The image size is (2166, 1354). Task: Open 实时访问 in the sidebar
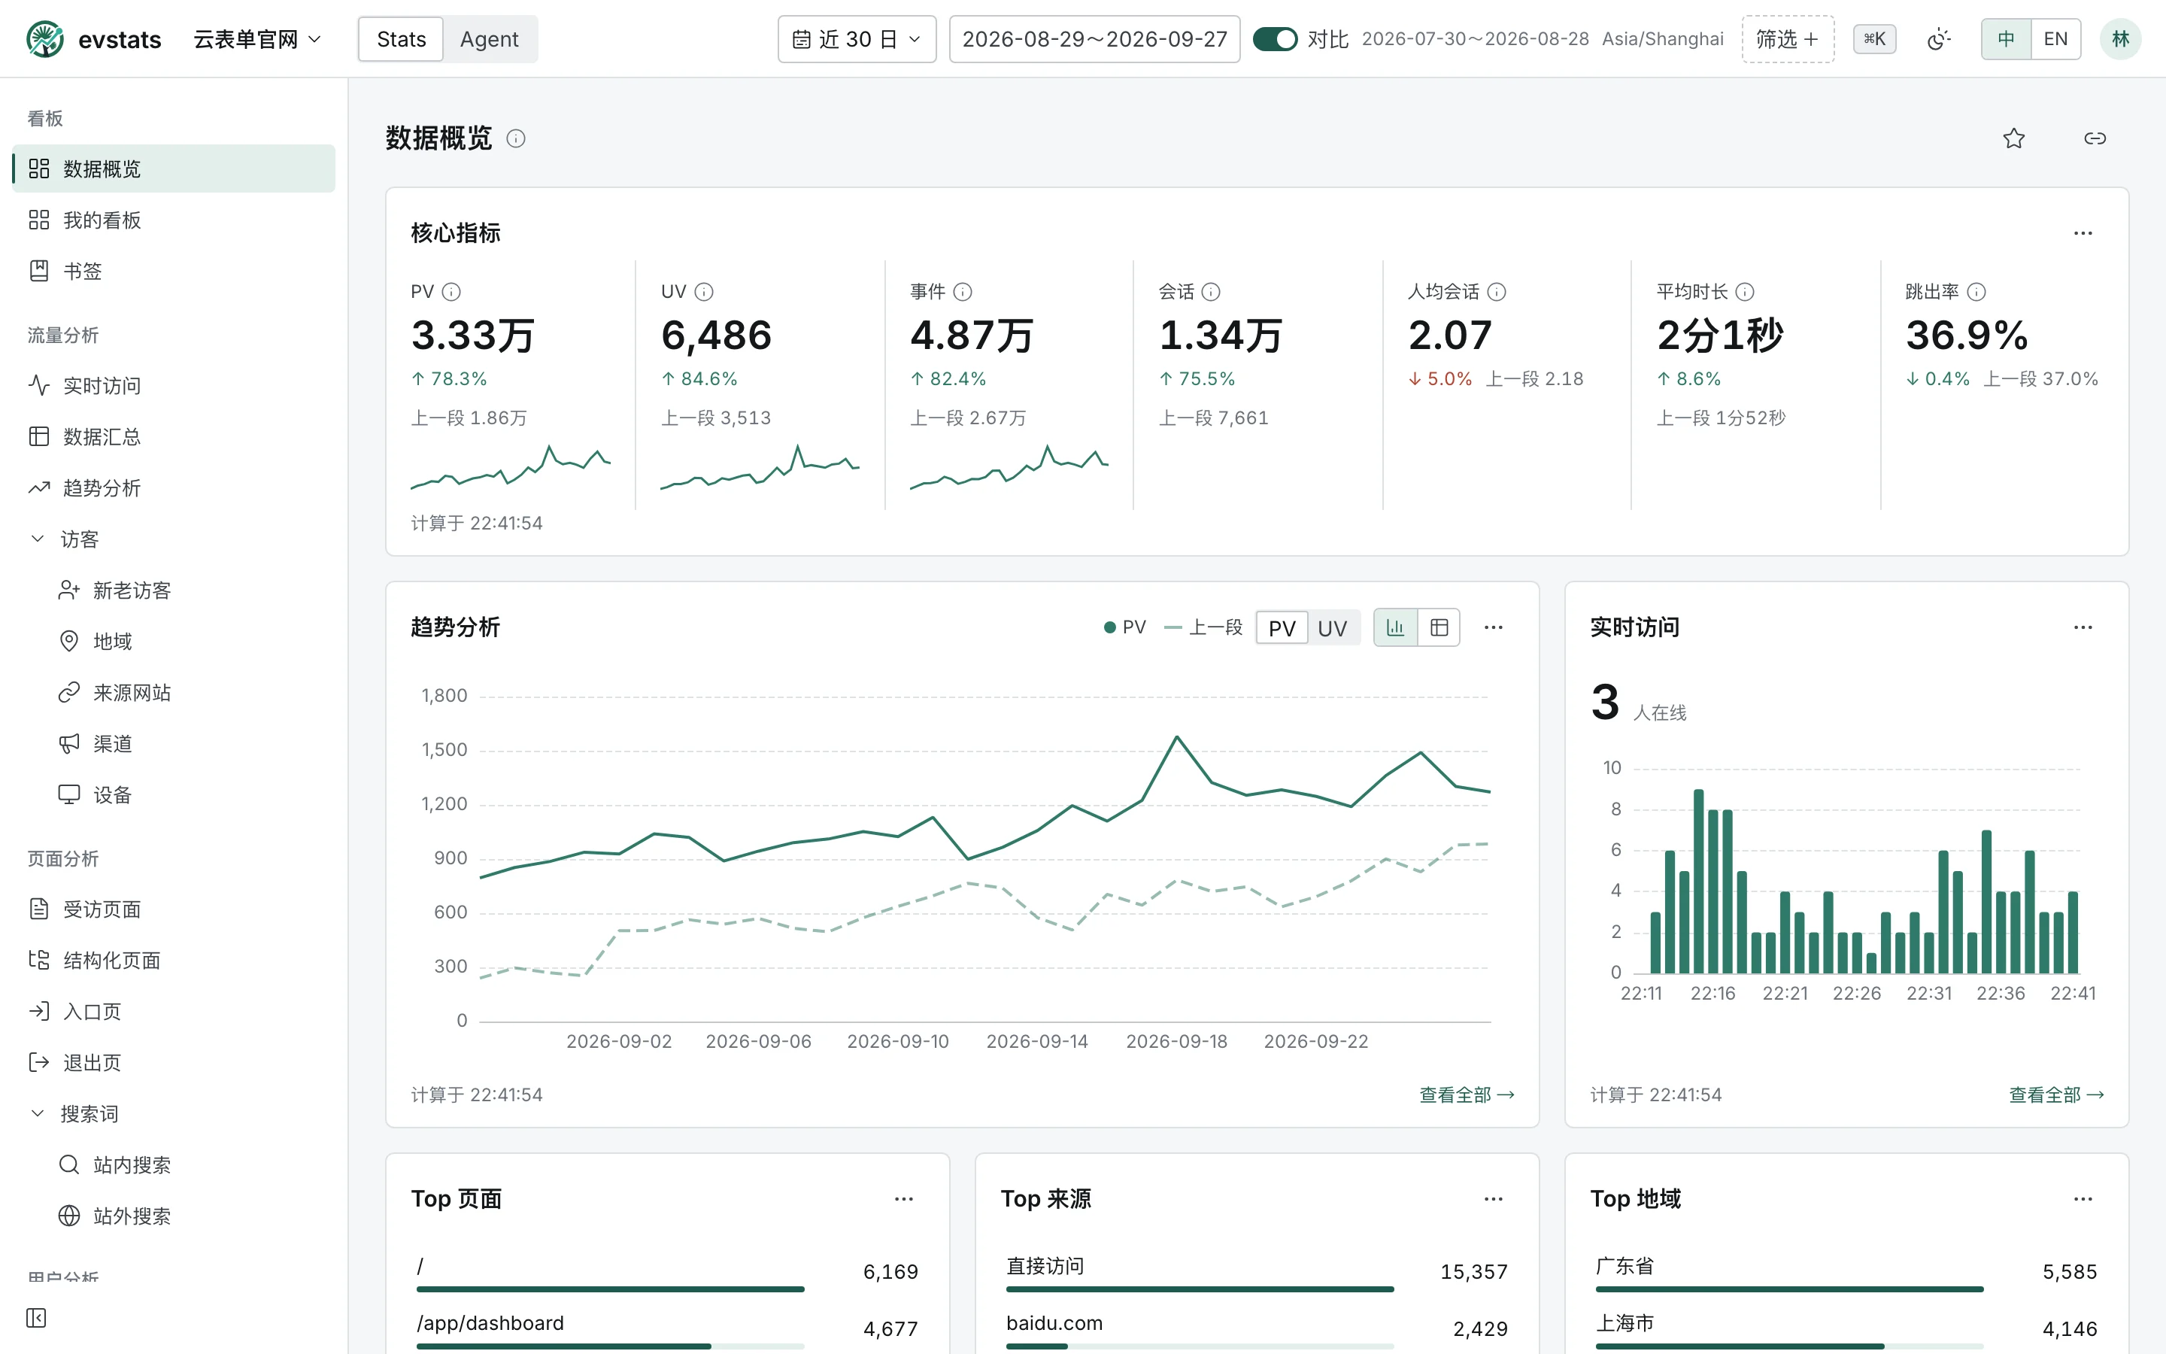point(173,386)
